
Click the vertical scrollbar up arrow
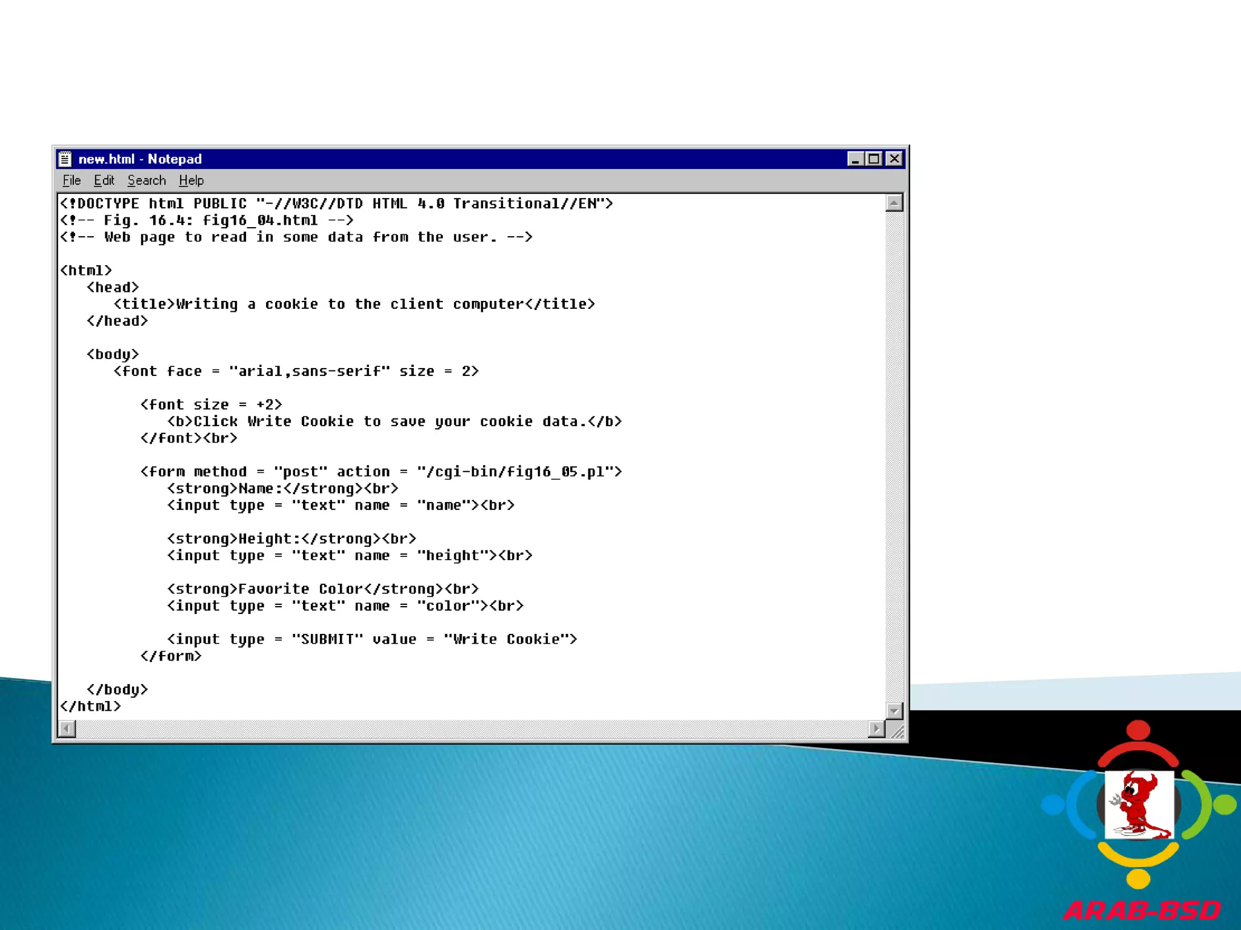(894, 203)
